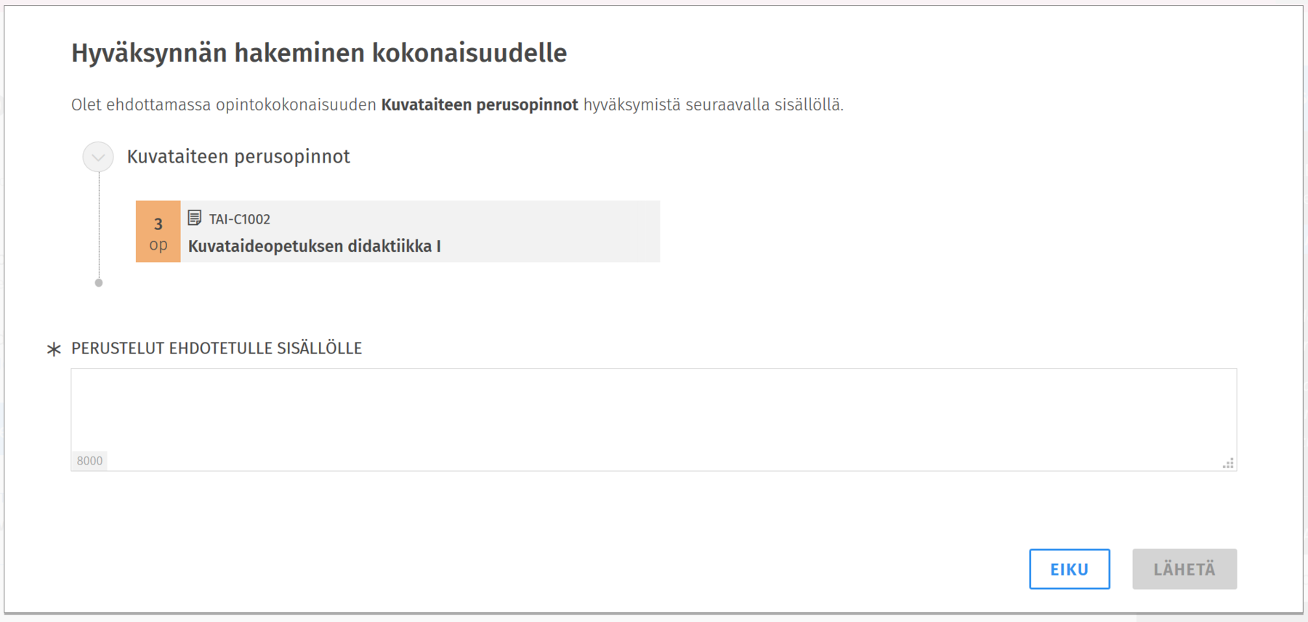Click the required-field asterisk icon
This screenshot has width=1308, height=622.
(x=54, y=349)
